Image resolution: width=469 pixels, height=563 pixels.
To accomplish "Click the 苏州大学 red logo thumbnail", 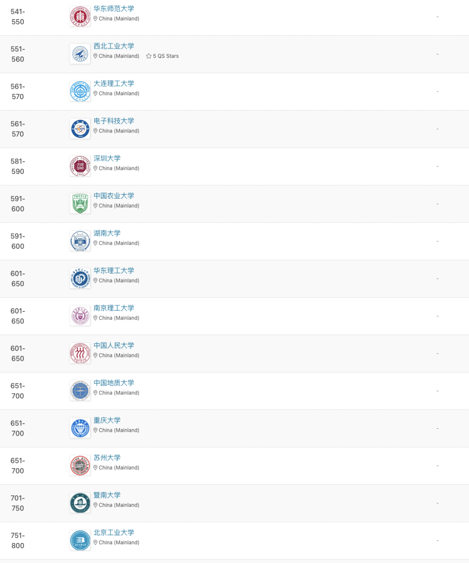I will point(80,466).
